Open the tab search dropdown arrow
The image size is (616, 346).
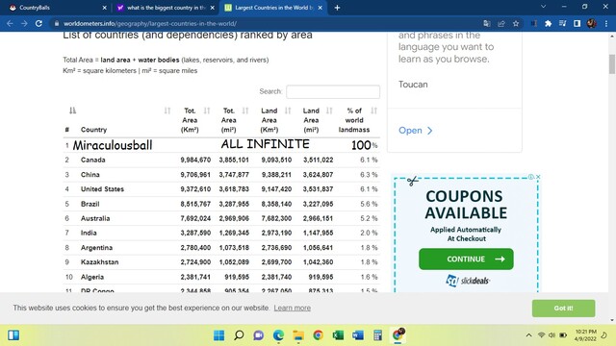pyautogui.click(x=543, y=7)
